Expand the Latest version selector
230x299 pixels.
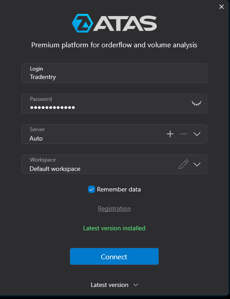[x=114, y=285]
